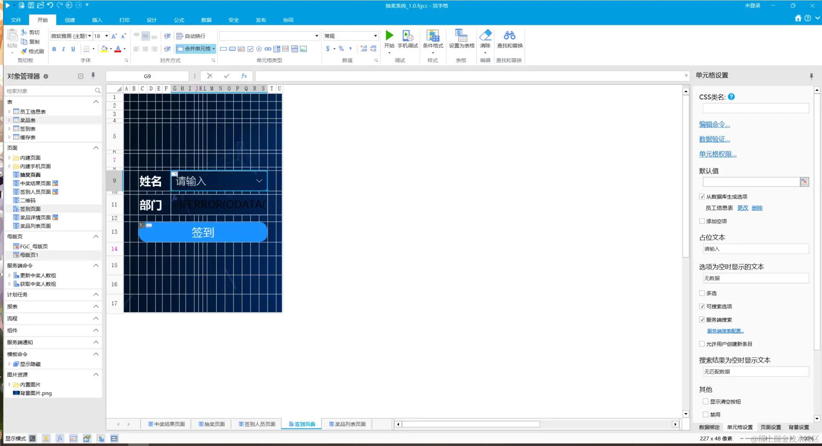Click the fill color bucket swatch
This screenshot has height=446, width=822.
point(104,49)
